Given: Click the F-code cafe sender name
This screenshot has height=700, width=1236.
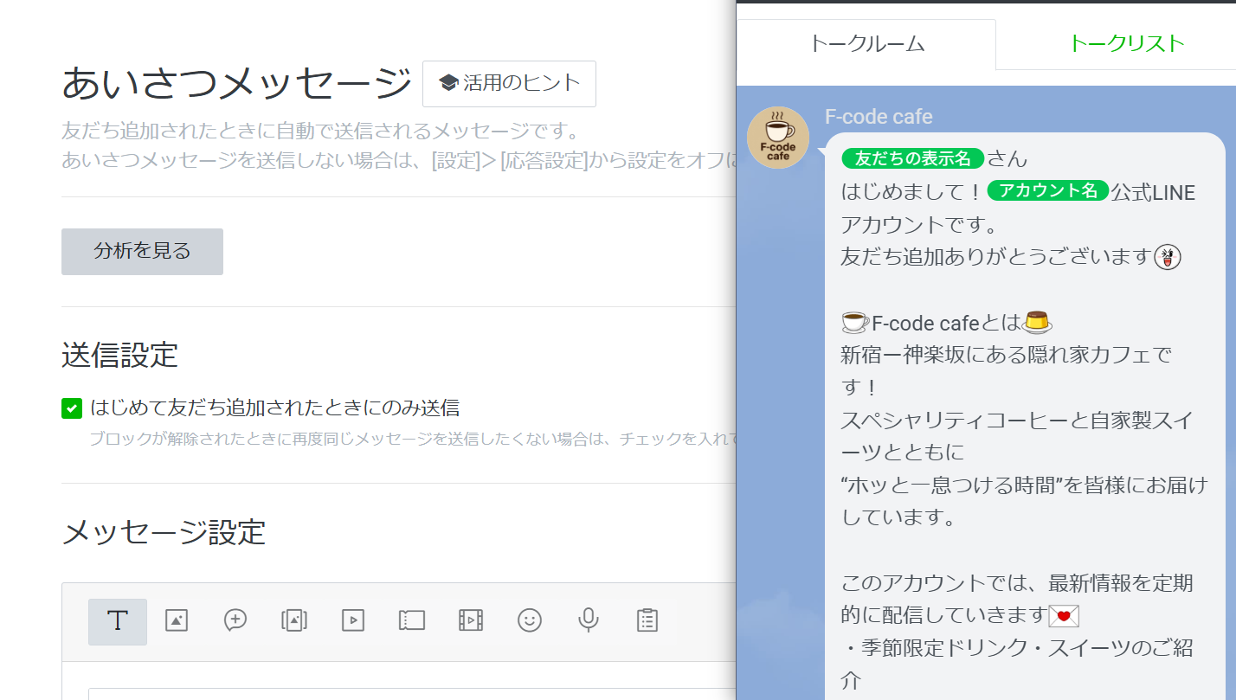Looking at the screenshot, I should tap(879, 117).
